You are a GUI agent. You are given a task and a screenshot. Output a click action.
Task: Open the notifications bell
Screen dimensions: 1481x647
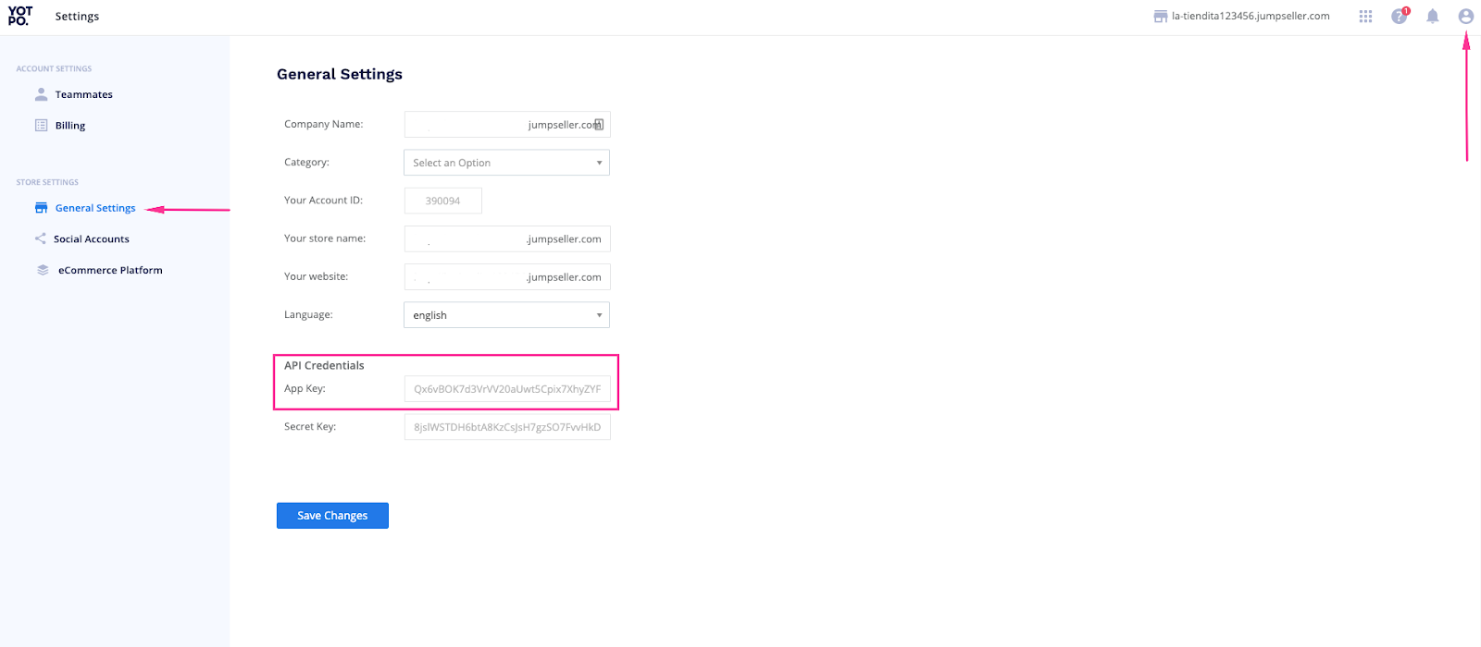point(1432,17)
